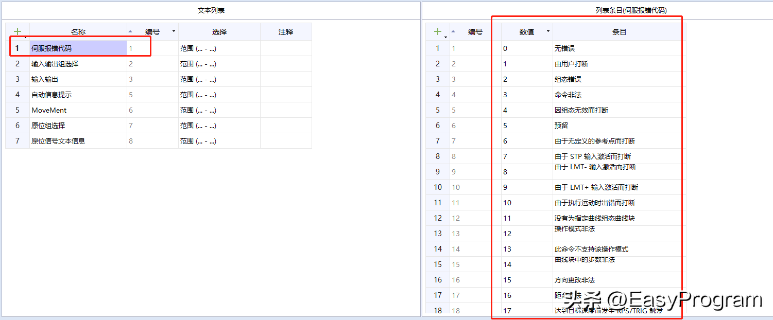Open dropdown arrow beside right table plus icon

[445, 37]
